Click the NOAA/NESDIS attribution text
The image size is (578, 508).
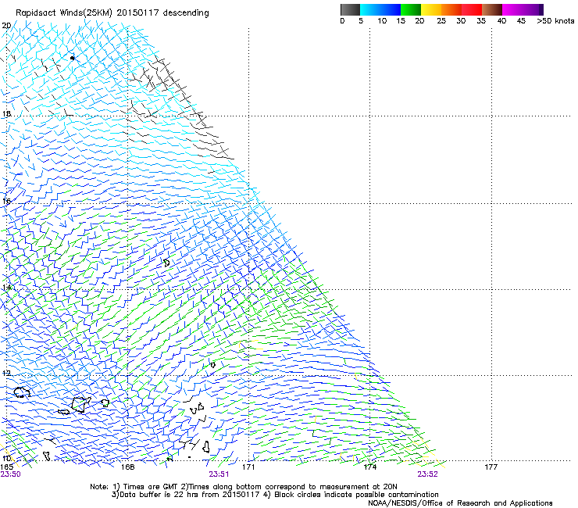pos(460,503)
